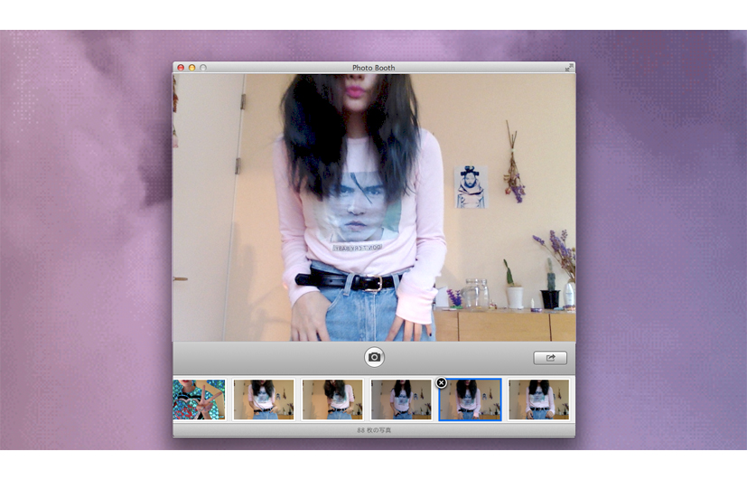
Task: Click the live camera preview image
Action: pos(374,207)
